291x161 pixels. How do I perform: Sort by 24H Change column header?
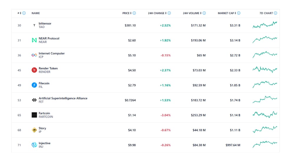pos(157,13)
